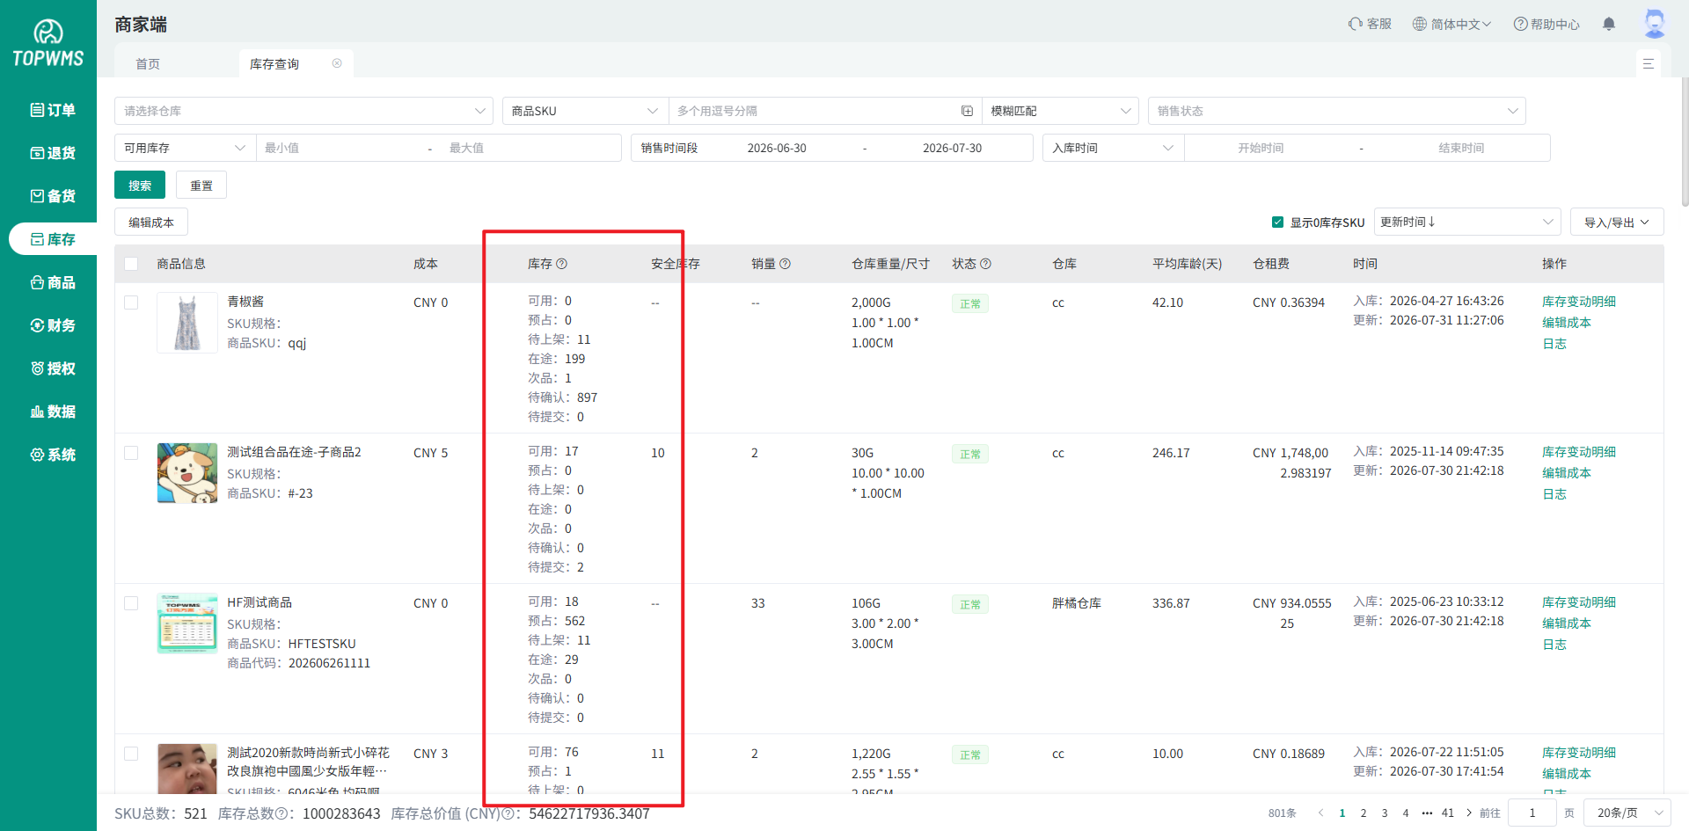Viewport: 1689px width, 831px height.
Task: Open the 更新时间 sort dropdown
Action: pyautogui.click(x=1467, y=222)
